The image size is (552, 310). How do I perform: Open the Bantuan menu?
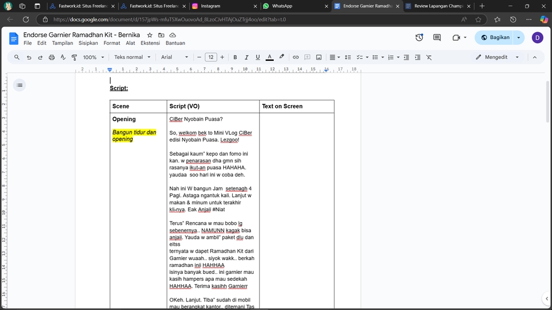175,43
